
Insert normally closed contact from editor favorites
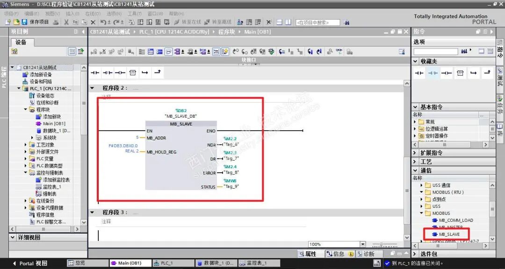[x=108, y=73]
